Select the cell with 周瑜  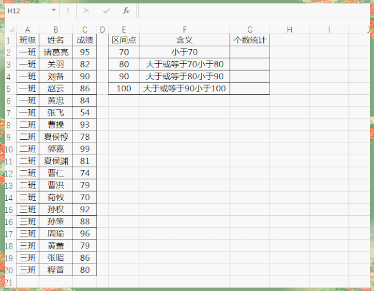click(x=56, y=233)
